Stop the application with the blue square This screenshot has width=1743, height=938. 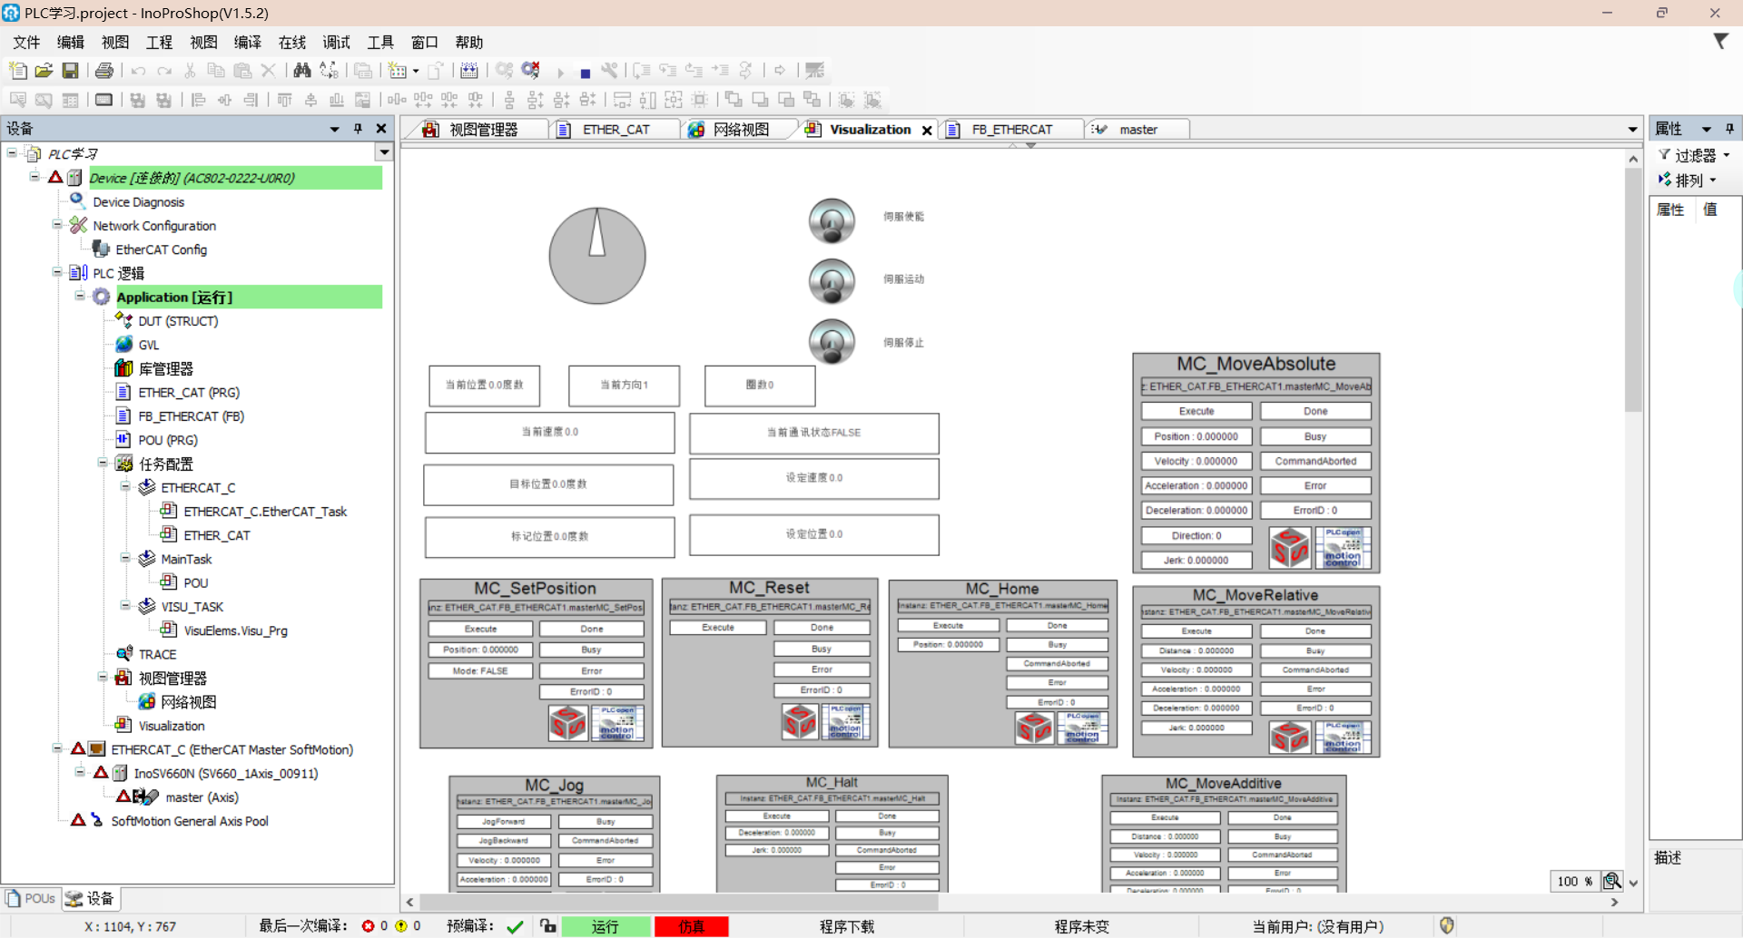tap(586, 73)
